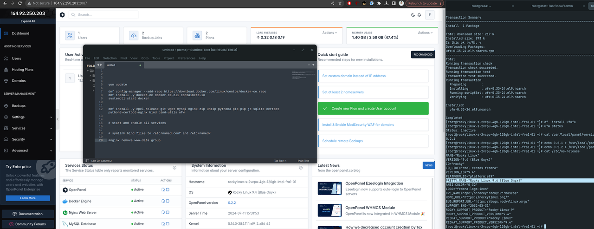
Task: Open Sublime Text tab list dropdown arrow
Action: pos(313,65)
